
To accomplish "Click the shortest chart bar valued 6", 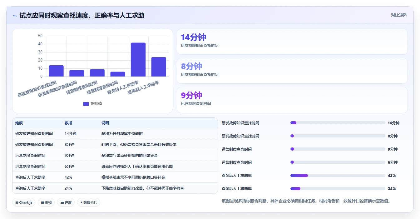I will (118, 74).
